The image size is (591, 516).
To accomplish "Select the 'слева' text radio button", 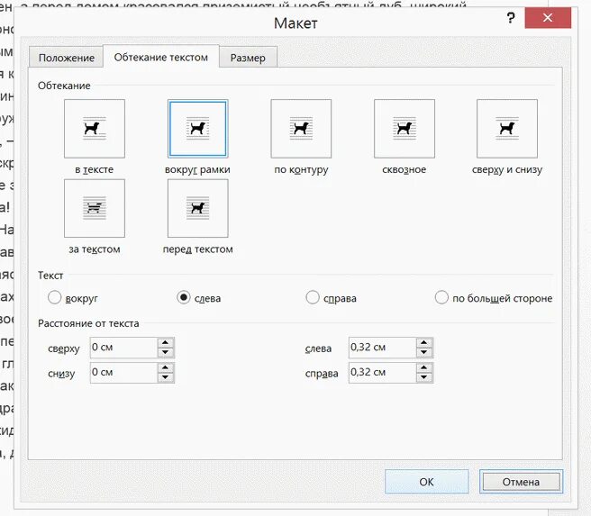I will (x=184, y=297).
